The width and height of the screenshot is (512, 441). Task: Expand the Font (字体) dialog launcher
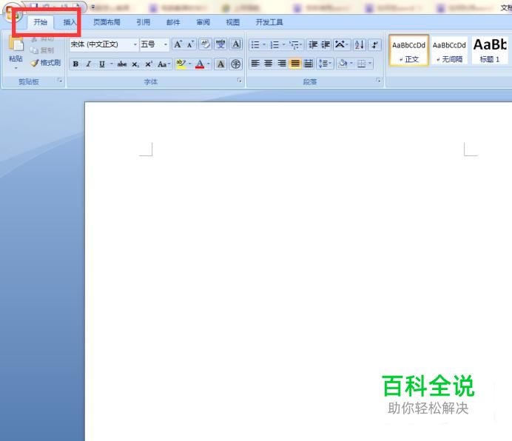point(239,80)
